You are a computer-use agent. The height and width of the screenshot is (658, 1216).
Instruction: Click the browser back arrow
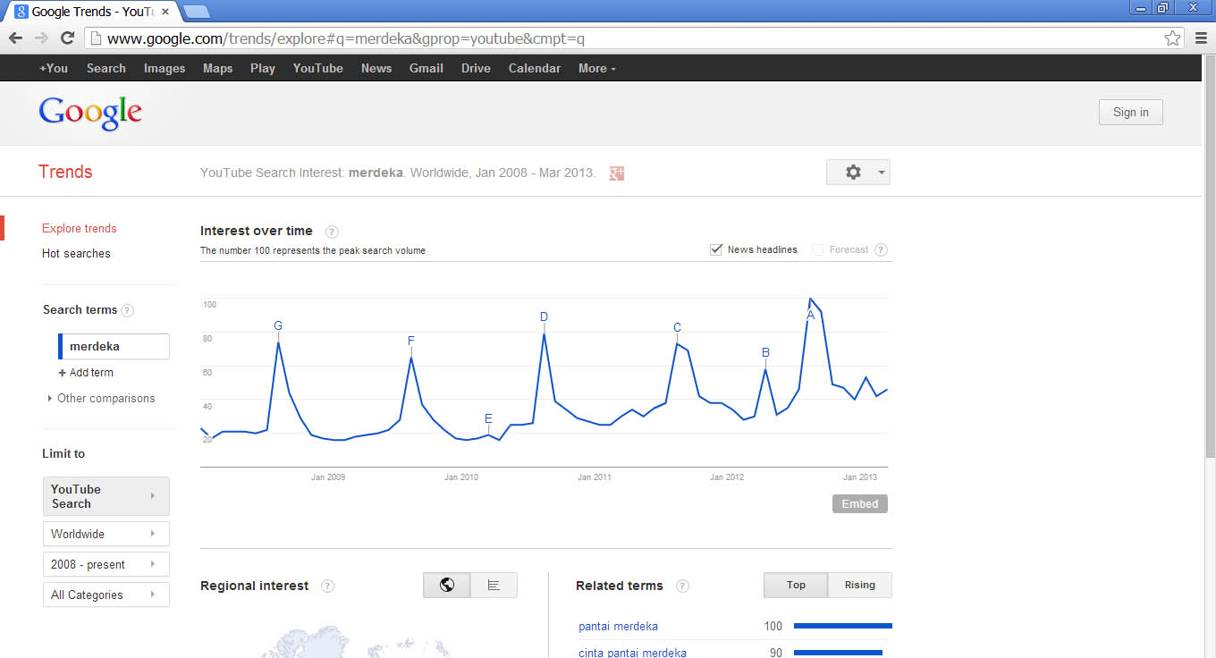15,38
